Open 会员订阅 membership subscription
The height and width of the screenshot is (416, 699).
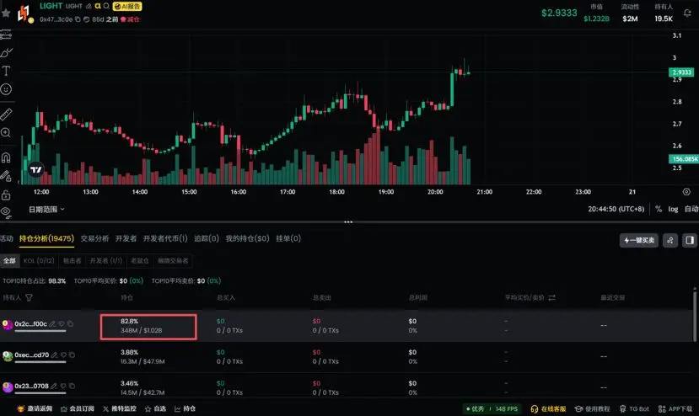pyautogui.click(x=77, y=409)
